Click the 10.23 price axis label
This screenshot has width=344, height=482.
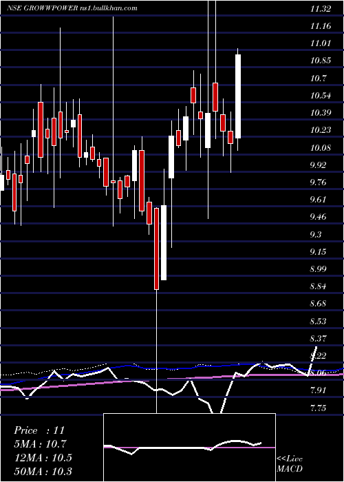(321, 130)
